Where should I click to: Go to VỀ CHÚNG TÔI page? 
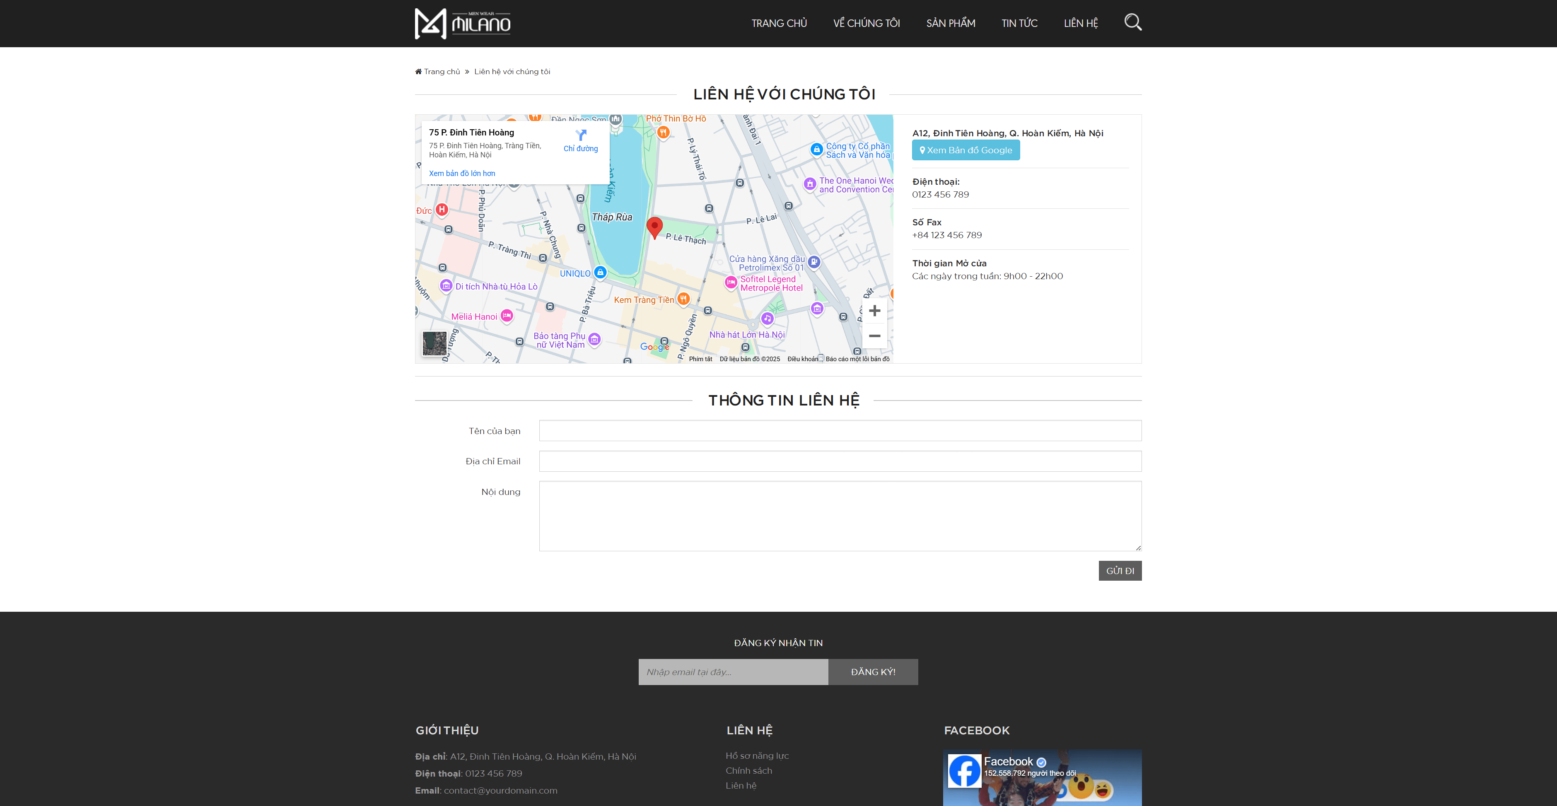coord(866,23)
